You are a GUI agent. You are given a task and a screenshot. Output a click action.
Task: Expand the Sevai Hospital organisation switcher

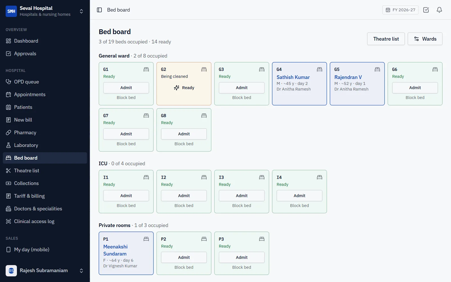coord(81,11)
